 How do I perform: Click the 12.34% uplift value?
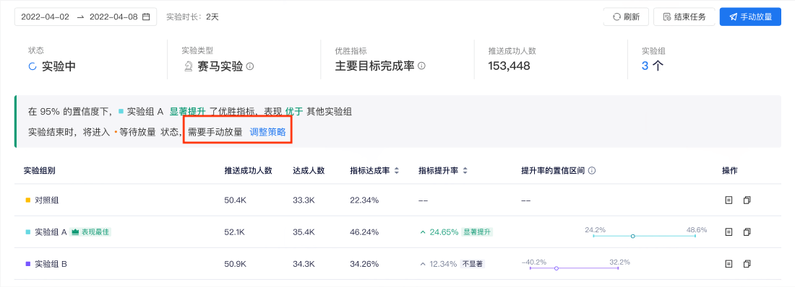tap(443, 264)
